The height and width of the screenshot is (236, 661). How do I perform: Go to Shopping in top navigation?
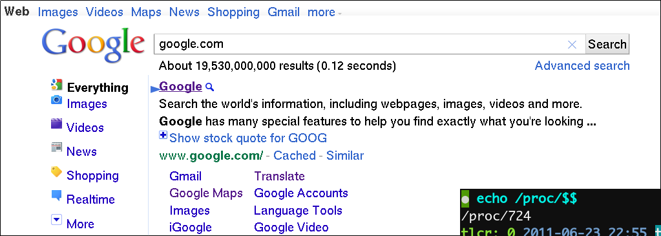233,12
